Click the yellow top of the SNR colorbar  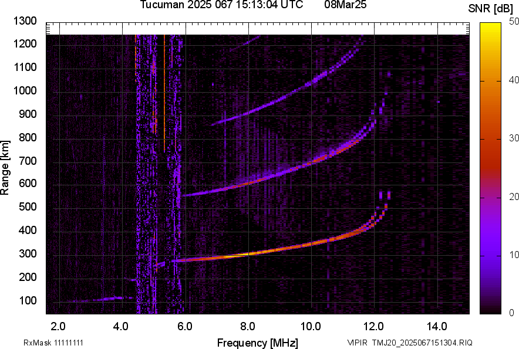(x=490, y=26)
